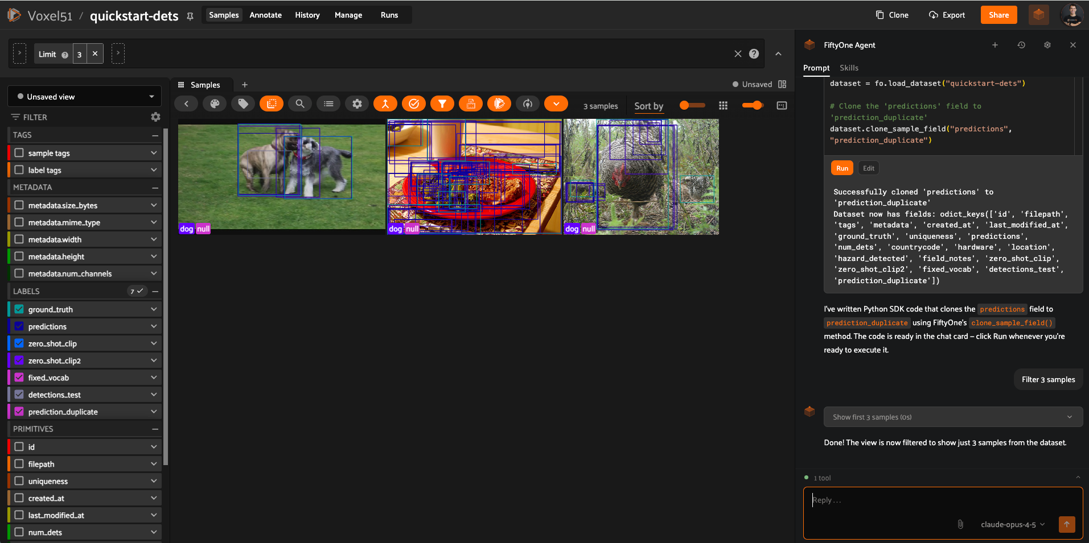
Task: Collapse the PRIMITIVES section
Action: pos(155,429)
